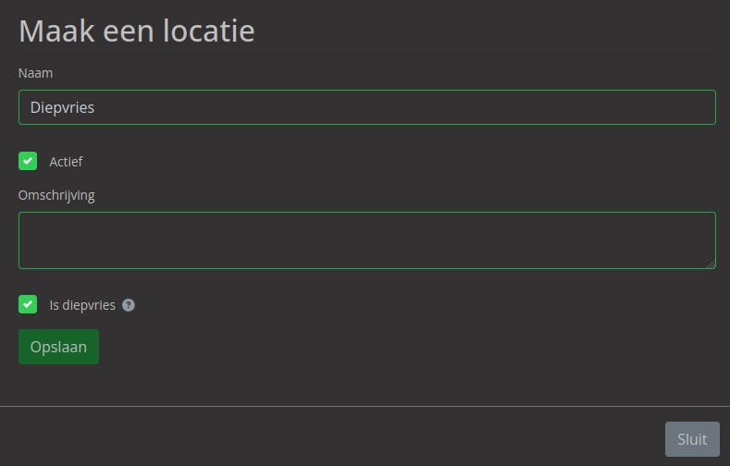Click the help icon beside Is diepvries
730x466 pixels.
(x=129, y=305)
